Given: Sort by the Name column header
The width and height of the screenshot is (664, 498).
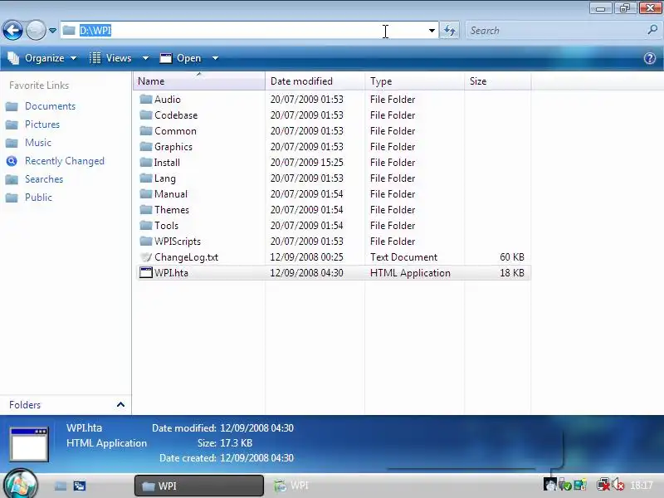Looking at the screenshot, I should 199,81.
